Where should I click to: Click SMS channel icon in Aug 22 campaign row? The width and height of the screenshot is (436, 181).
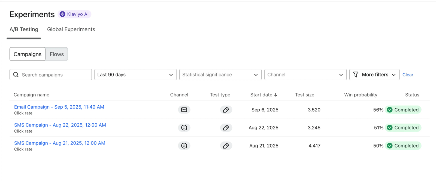[184, 128]
